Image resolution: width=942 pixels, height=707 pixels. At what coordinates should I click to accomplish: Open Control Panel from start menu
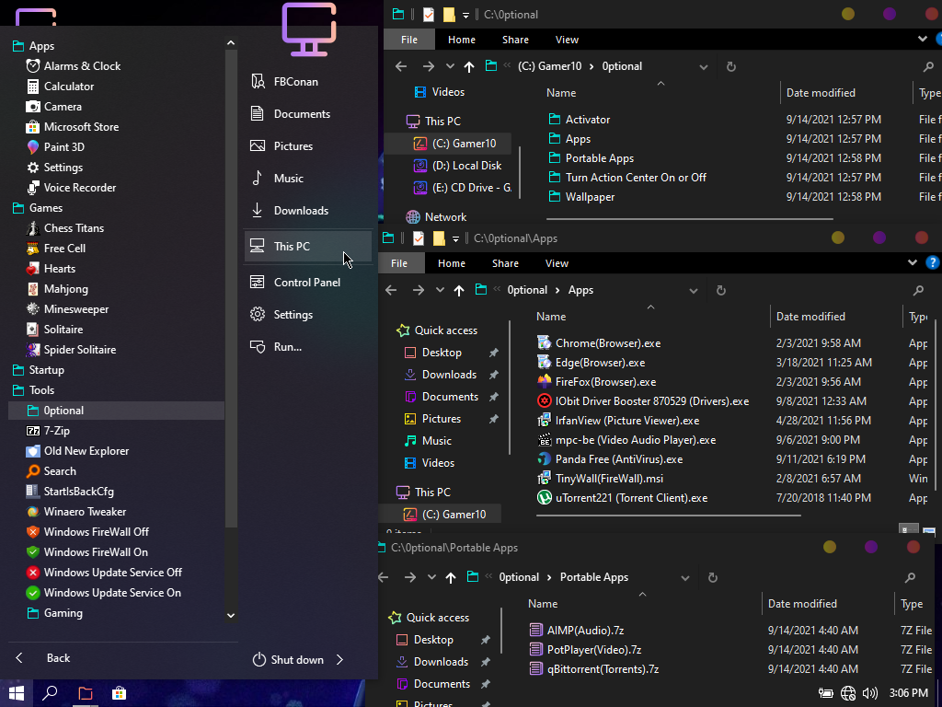click(x=307, y=283)
